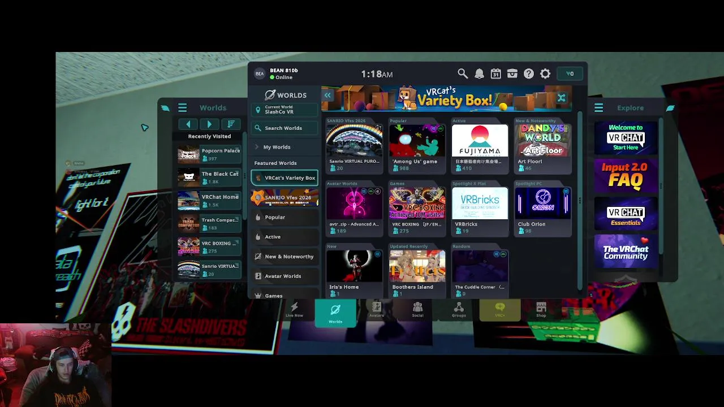
Task: Open sort options in Worlds wing
Action: [x=231, y=124]
